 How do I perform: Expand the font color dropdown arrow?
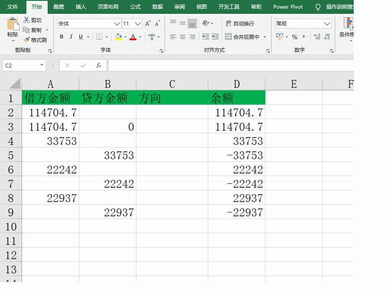pos(140,37)
